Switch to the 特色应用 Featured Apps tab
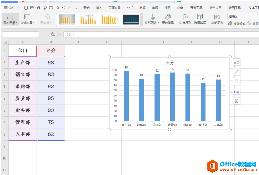 point(215,8)
